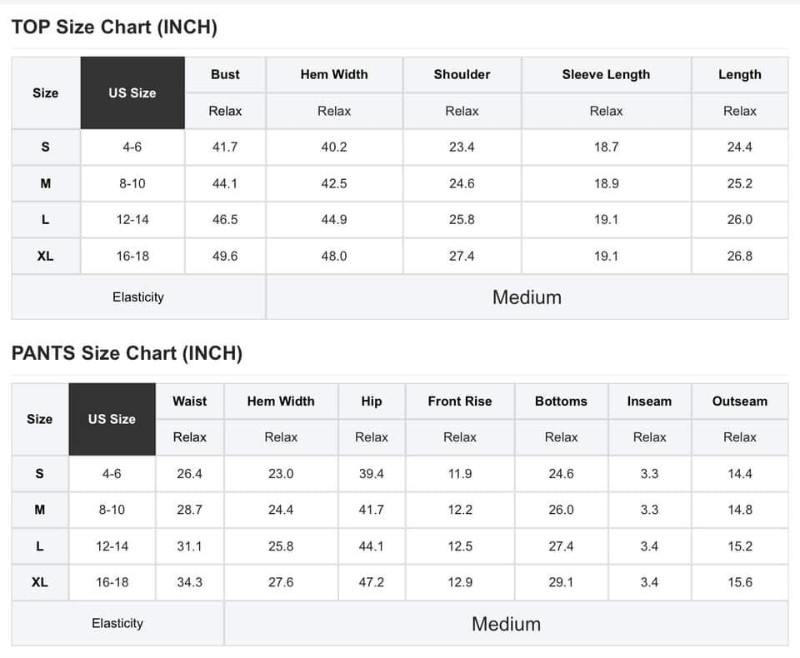Click the Medium elasticity value in PANTS chart
The height and width of the screenshot is (658, 800).
[x=506, y=624]
